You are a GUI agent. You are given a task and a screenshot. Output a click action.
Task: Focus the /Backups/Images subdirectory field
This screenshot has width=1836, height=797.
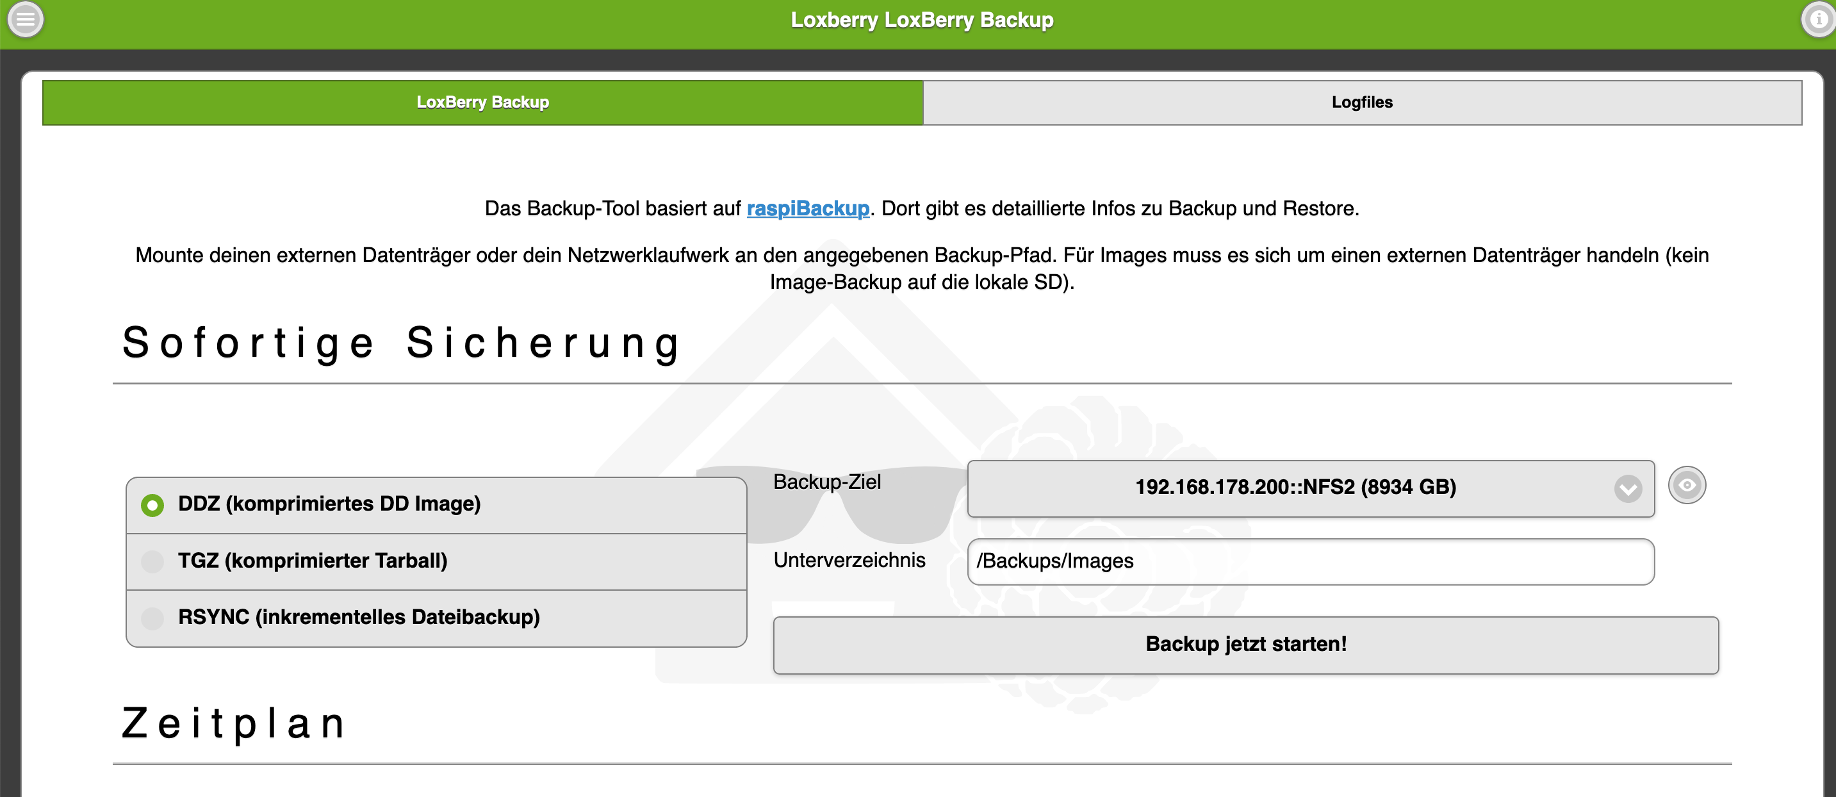click(1310, 562)
